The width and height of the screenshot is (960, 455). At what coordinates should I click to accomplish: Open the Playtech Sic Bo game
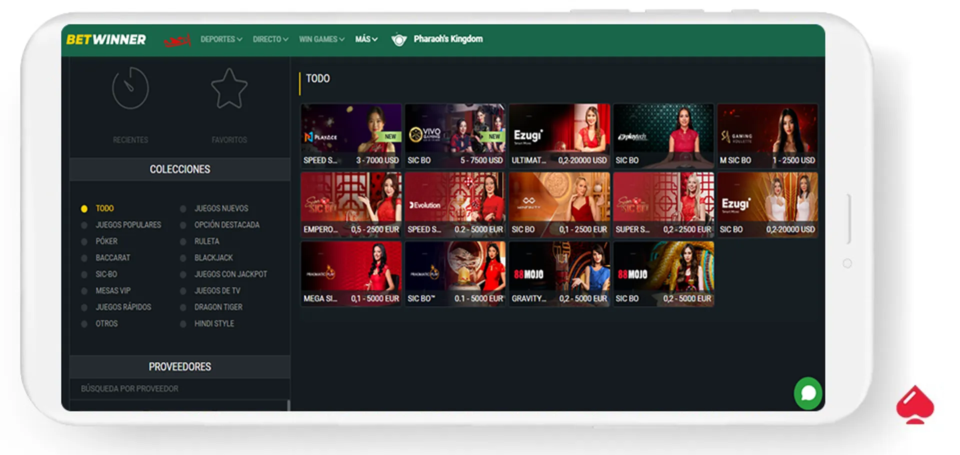coord(663,135)
